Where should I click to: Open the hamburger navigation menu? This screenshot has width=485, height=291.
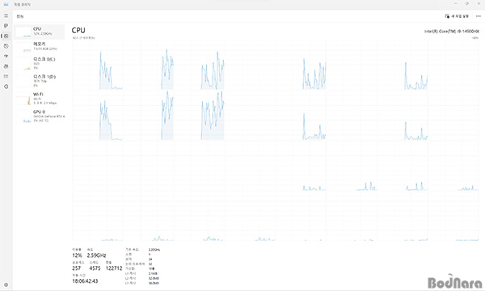point(6,15)
